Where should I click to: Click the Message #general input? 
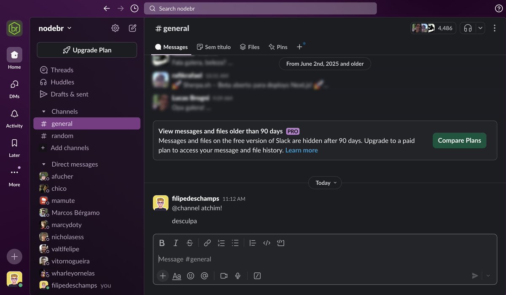pyautogui.click(x=325, y=259)
